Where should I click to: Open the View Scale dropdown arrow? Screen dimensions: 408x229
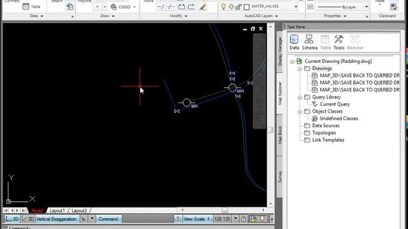tap(235, 219)
